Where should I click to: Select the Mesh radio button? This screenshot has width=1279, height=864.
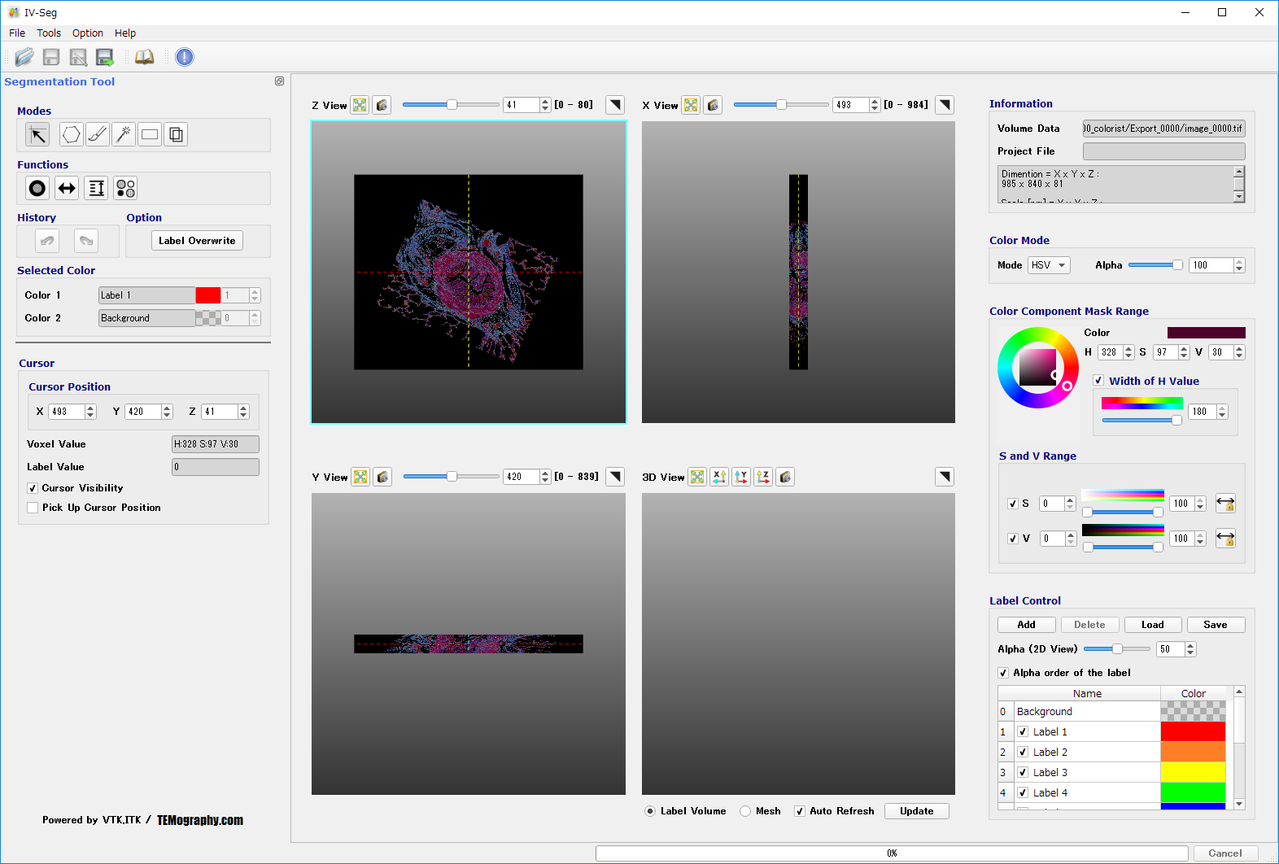click(745, 811)
